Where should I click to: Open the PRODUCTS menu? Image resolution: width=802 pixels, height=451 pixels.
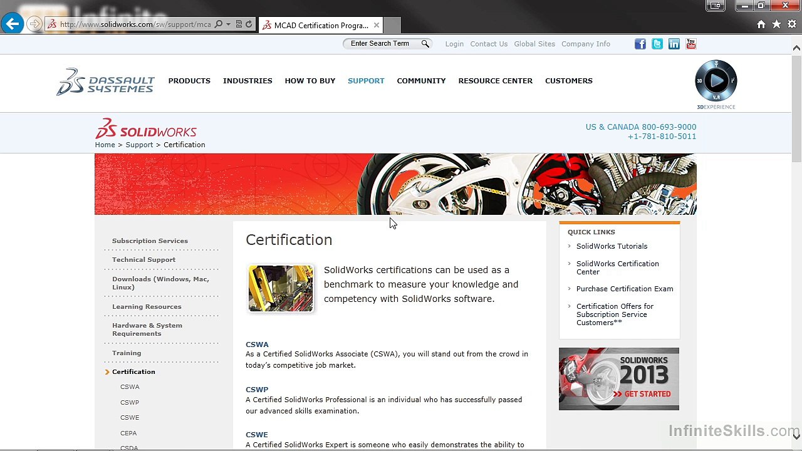(189, 81)
